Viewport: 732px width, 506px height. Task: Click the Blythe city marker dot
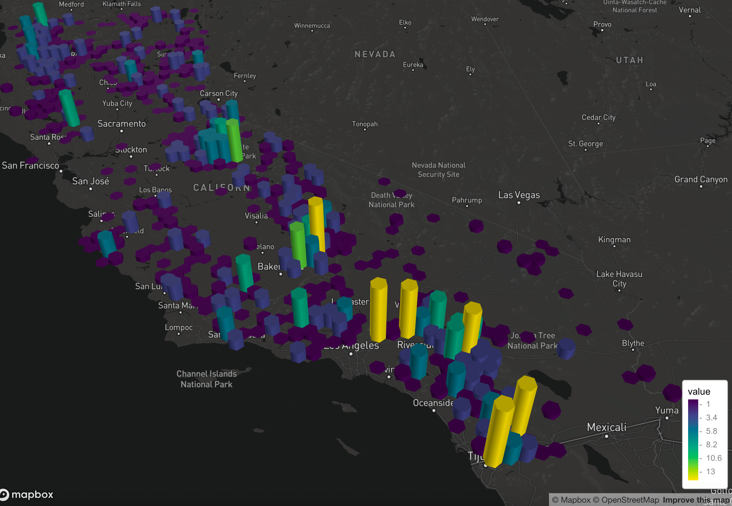pos(633,350)
